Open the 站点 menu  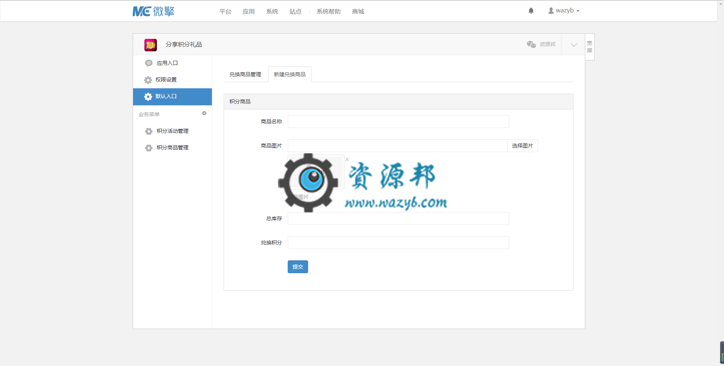295,12
